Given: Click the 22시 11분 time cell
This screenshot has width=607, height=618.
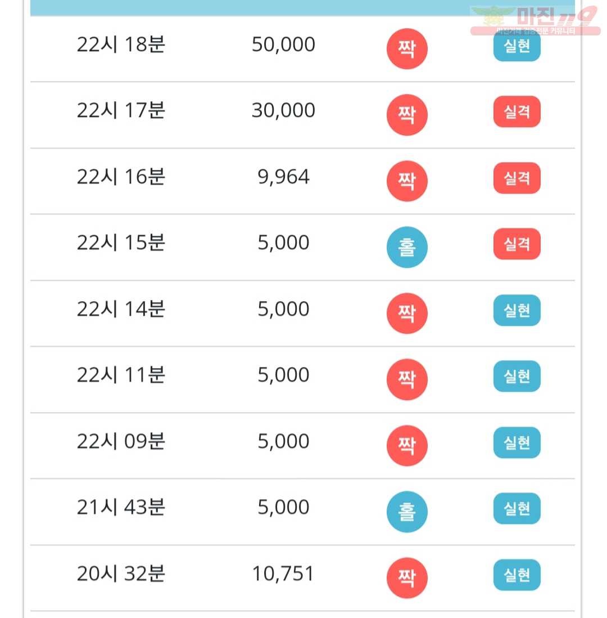Looking at the screenshot, I should (x=121, y=374).
